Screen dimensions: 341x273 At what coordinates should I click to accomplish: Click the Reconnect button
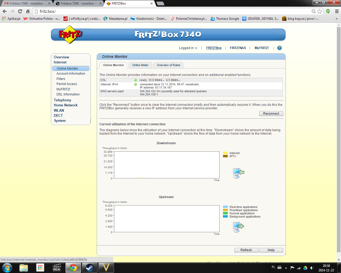(271, 114)
